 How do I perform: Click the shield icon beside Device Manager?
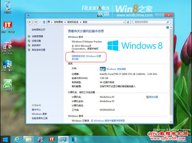pyautogui.click(x=29, y=36)
